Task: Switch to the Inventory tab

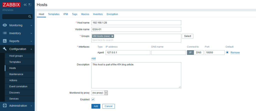Action: pyautogui.click(x=98, y=14)
